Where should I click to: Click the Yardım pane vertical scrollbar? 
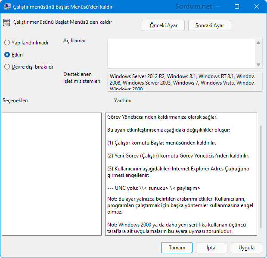261,176
